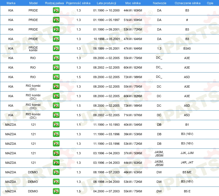Click the Model column header
The image size is (219, 196).
33,3
